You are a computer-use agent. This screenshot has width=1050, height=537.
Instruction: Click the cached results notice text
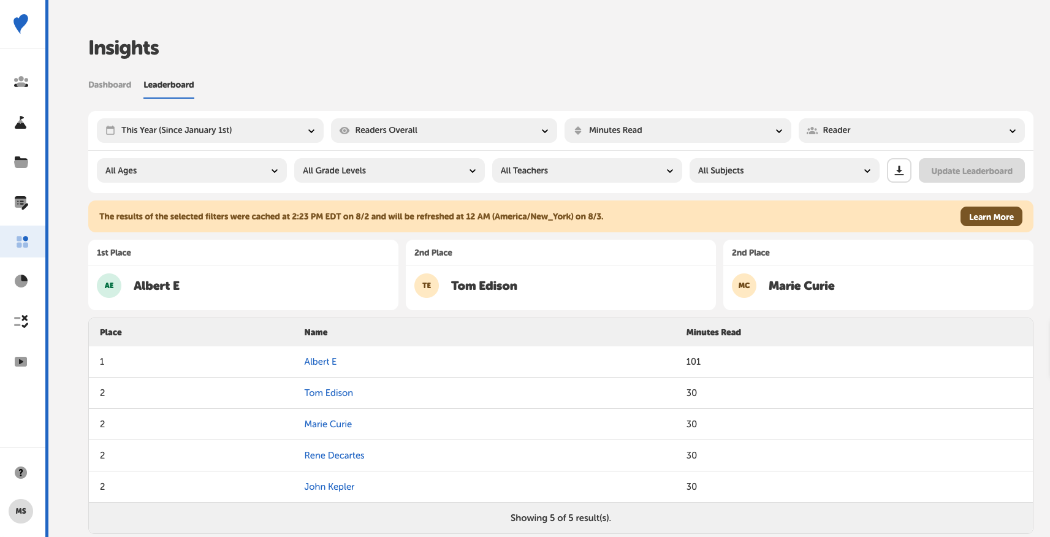pyautogui.click(x=351, y=216)
